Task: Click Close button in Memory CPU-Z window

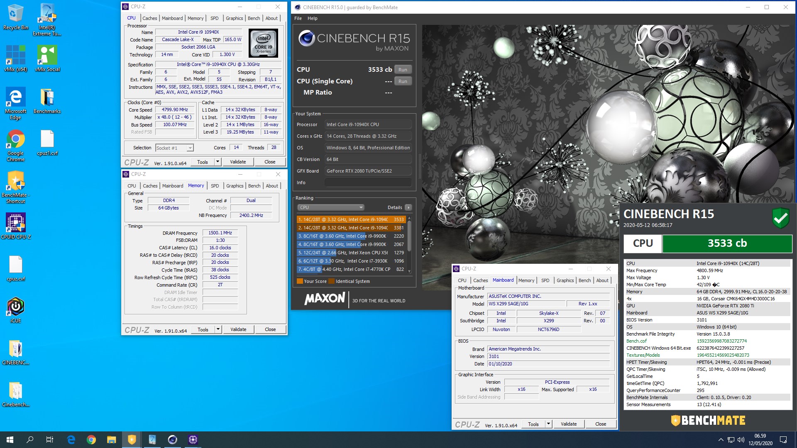Action: [270, 329]
